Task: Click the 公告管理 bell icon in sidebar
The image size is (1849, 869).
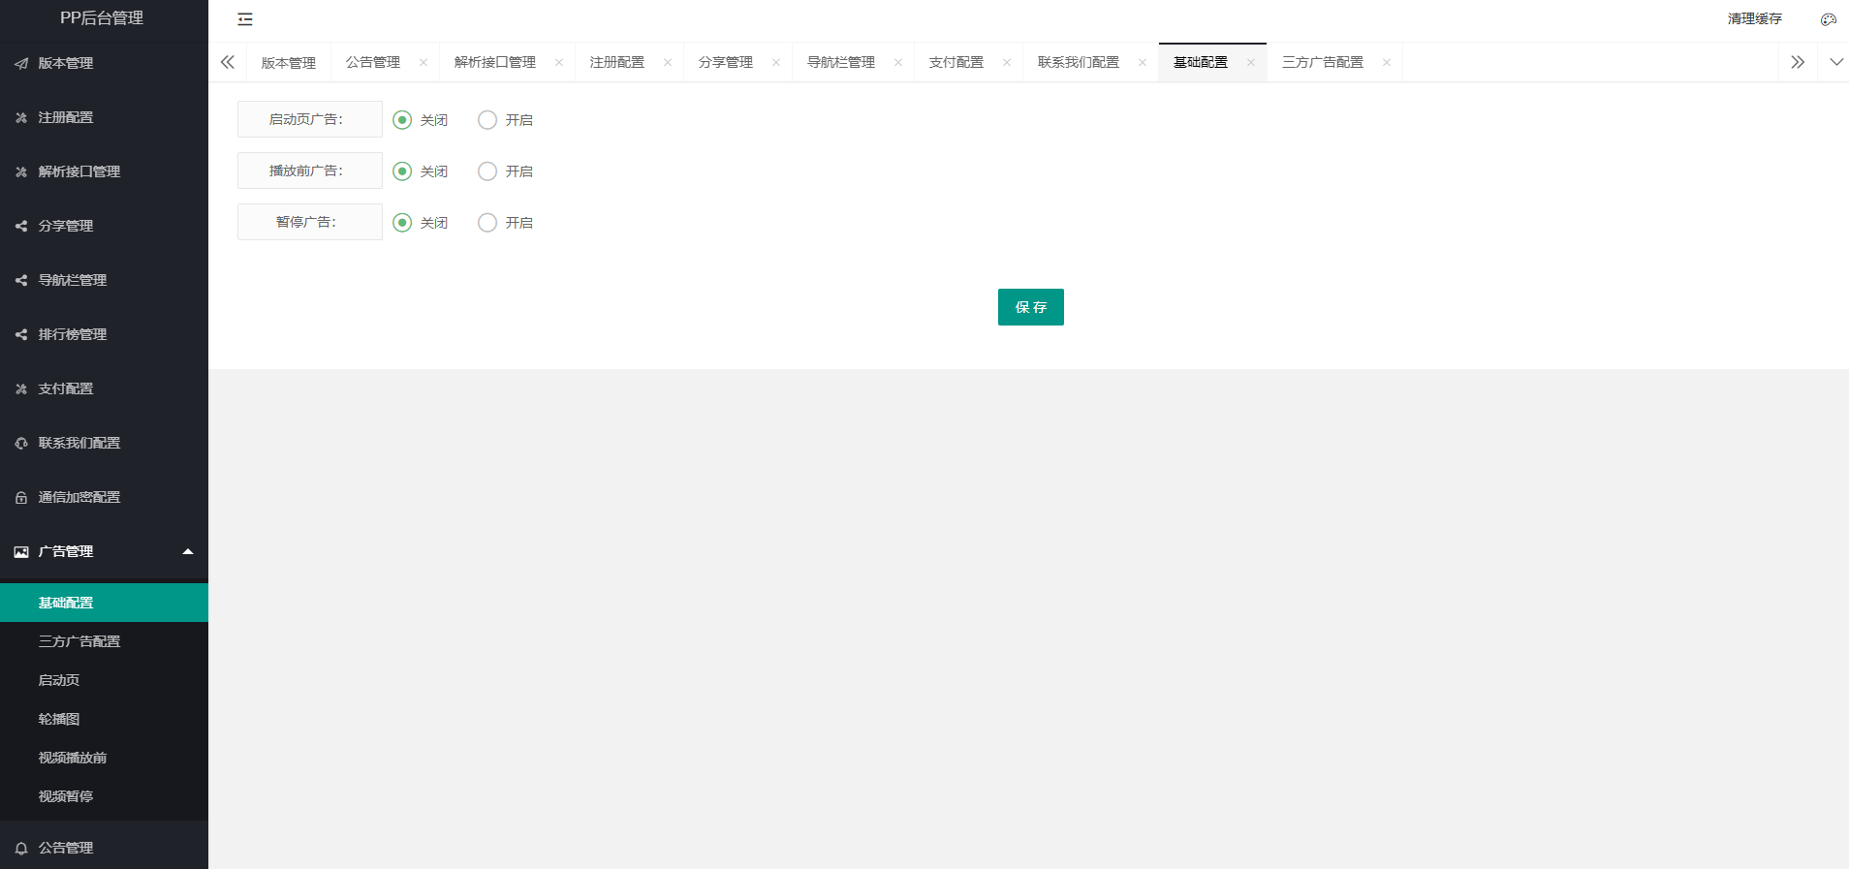Action: (x=21, y=848)
